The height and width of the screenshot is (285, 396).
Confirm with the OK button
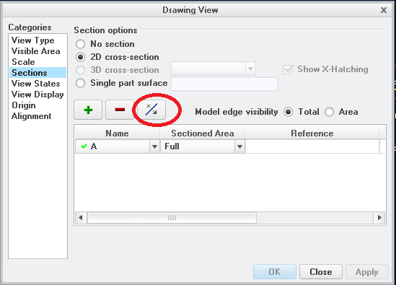(x=275, y=272)
